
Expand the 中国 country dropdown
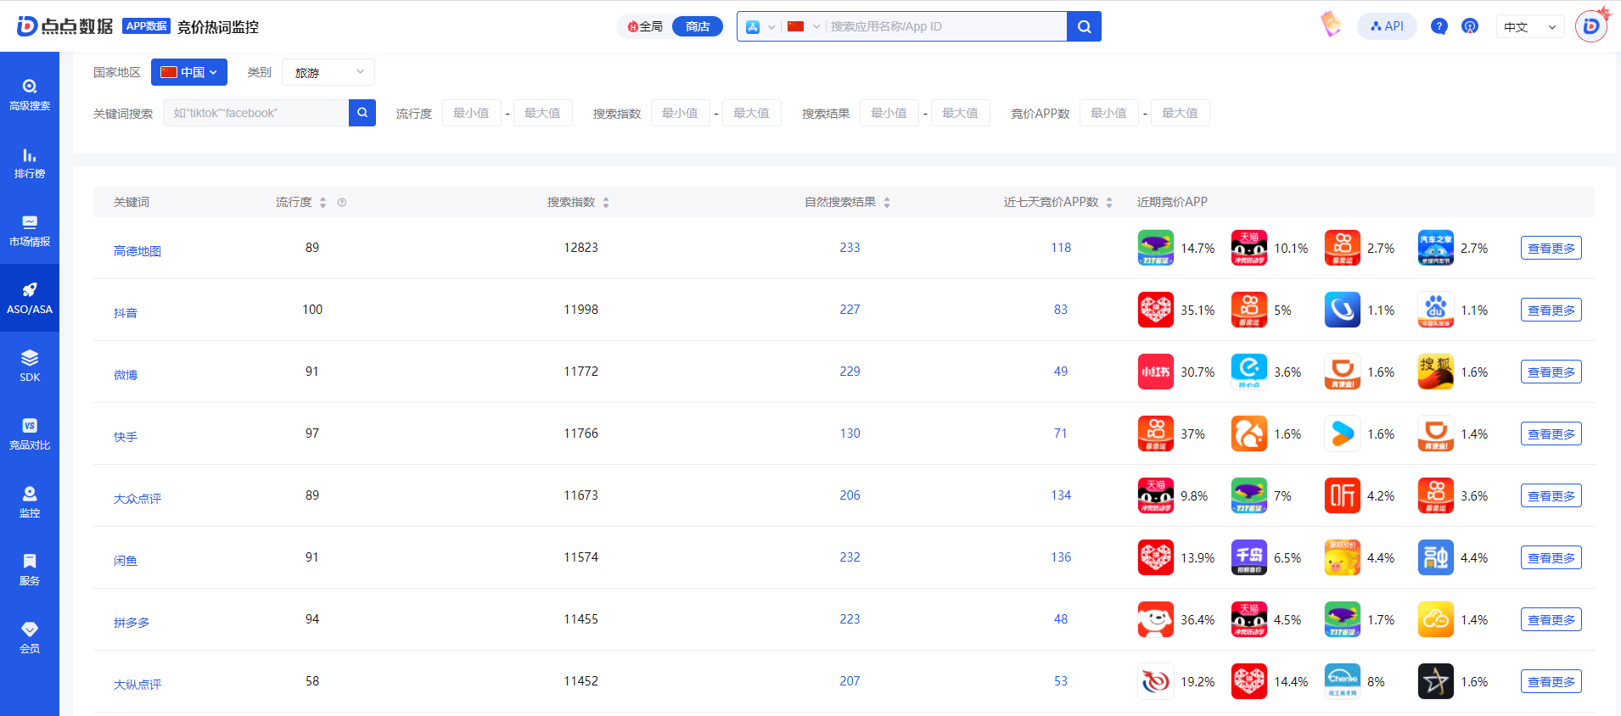pyautogui.click(x=189, y=72)
